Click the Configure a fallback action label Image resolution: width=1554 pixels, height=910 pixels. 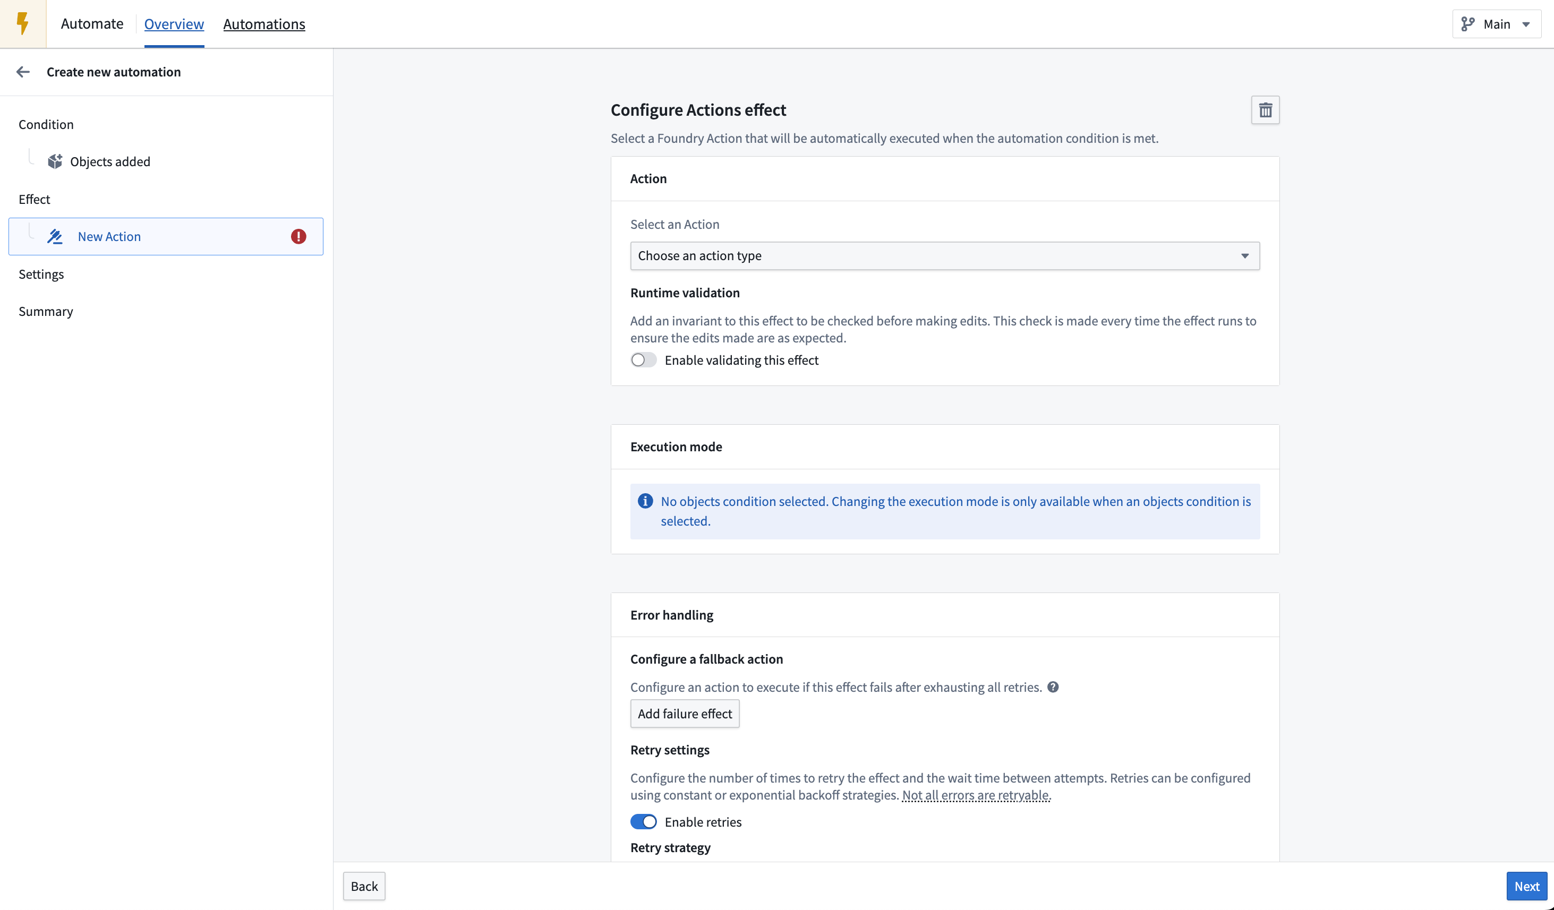point(707,659)
